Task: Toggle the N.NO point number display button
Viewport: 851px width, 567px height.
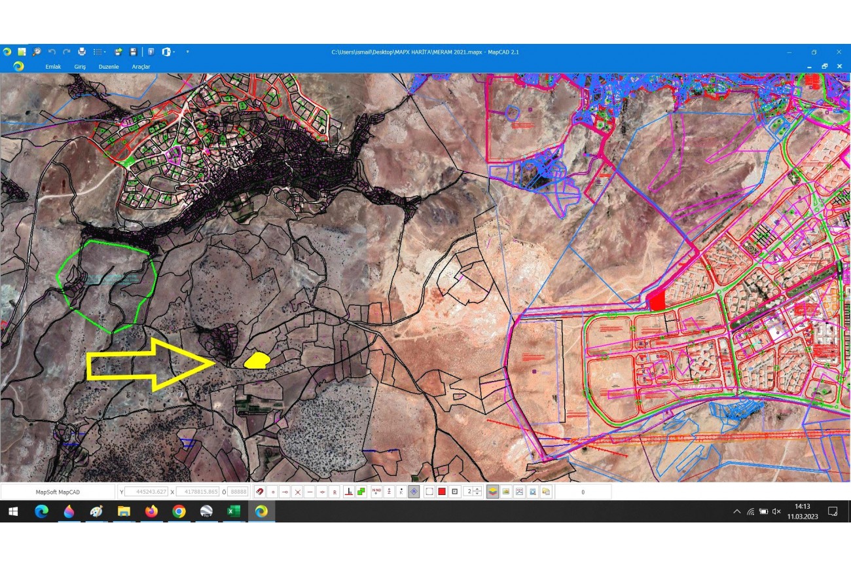Action: click(376, 492)
